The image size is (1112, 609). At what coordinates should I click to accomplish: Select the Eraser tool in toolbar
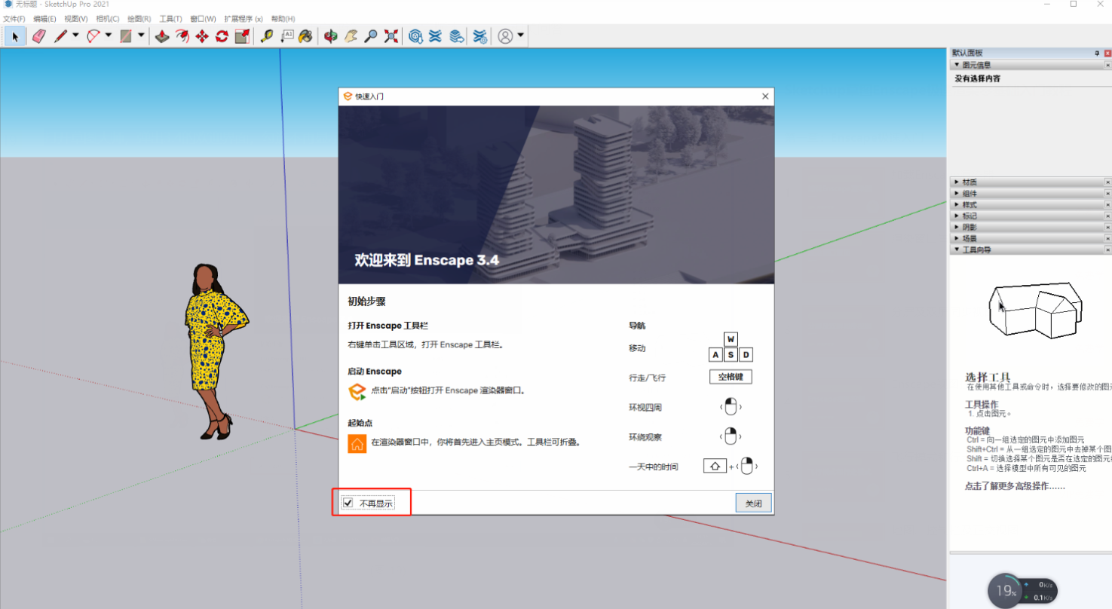click(39, 36)
